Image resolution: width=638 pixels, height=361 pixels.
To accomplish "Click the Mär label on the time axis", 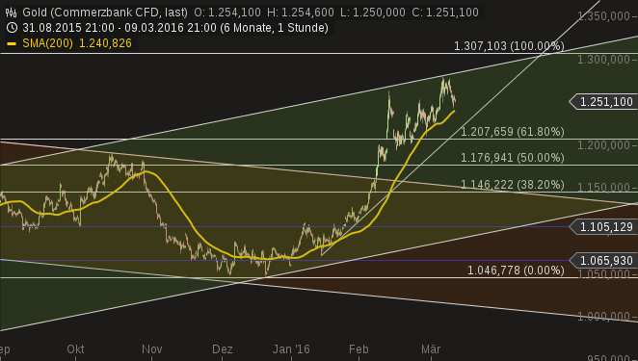I will (x=431, y=349).
